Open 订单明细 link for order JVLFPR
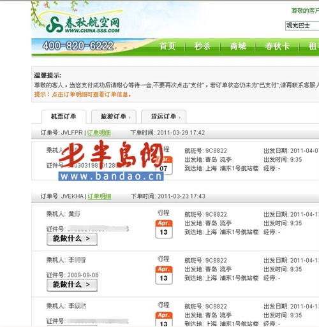This screenshot has width=319, height=327. click(x=99, y=133)
